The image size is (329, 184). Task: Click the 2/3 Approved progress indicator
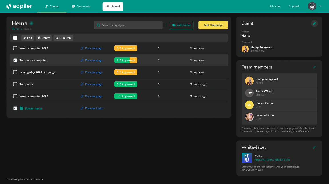point(126,60)
